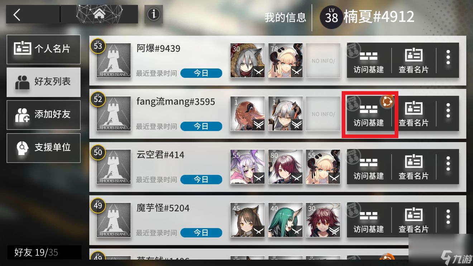Viewport: 473px width, 266px height.
Task: Go to the home screen icon
Action: (99, 14)
